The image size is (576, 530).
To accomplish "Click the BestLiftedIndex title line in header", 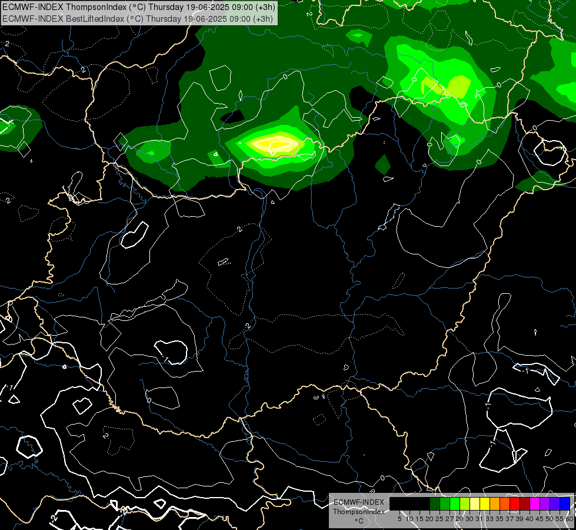I will [x=138, y=18].
